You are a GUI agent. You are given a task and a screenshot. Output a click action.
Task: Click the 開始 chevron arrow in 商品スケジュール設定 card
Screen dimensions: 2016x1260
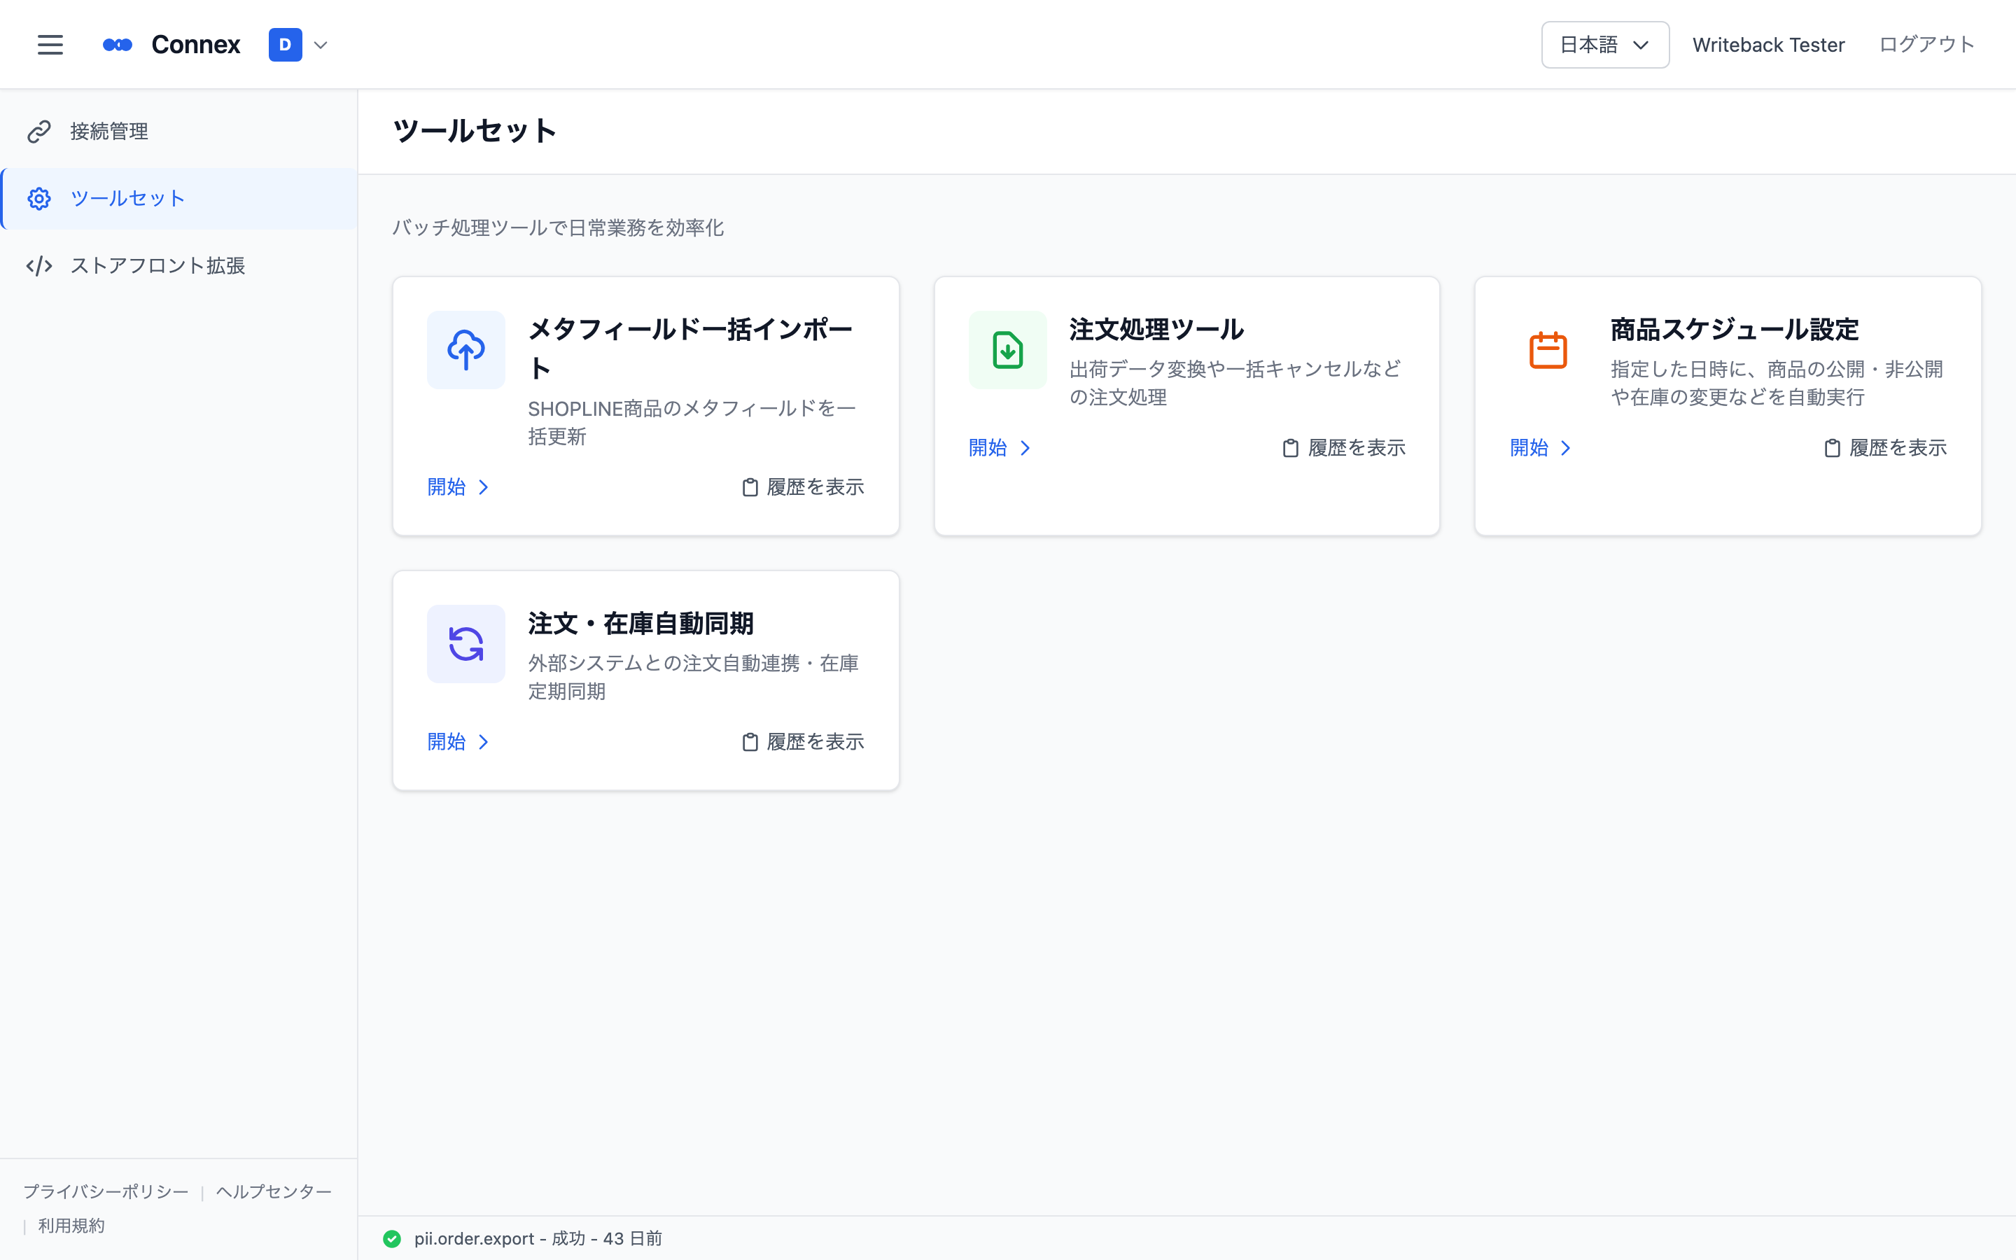(x=1565, y=448)
